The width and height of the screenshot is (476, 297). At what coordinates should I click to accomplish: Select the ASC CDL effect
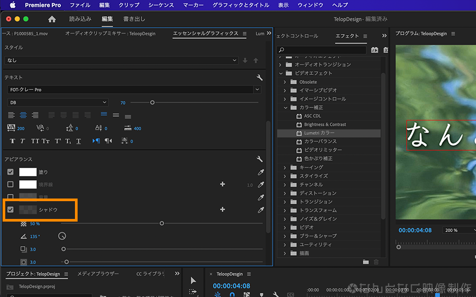point(312,116)
